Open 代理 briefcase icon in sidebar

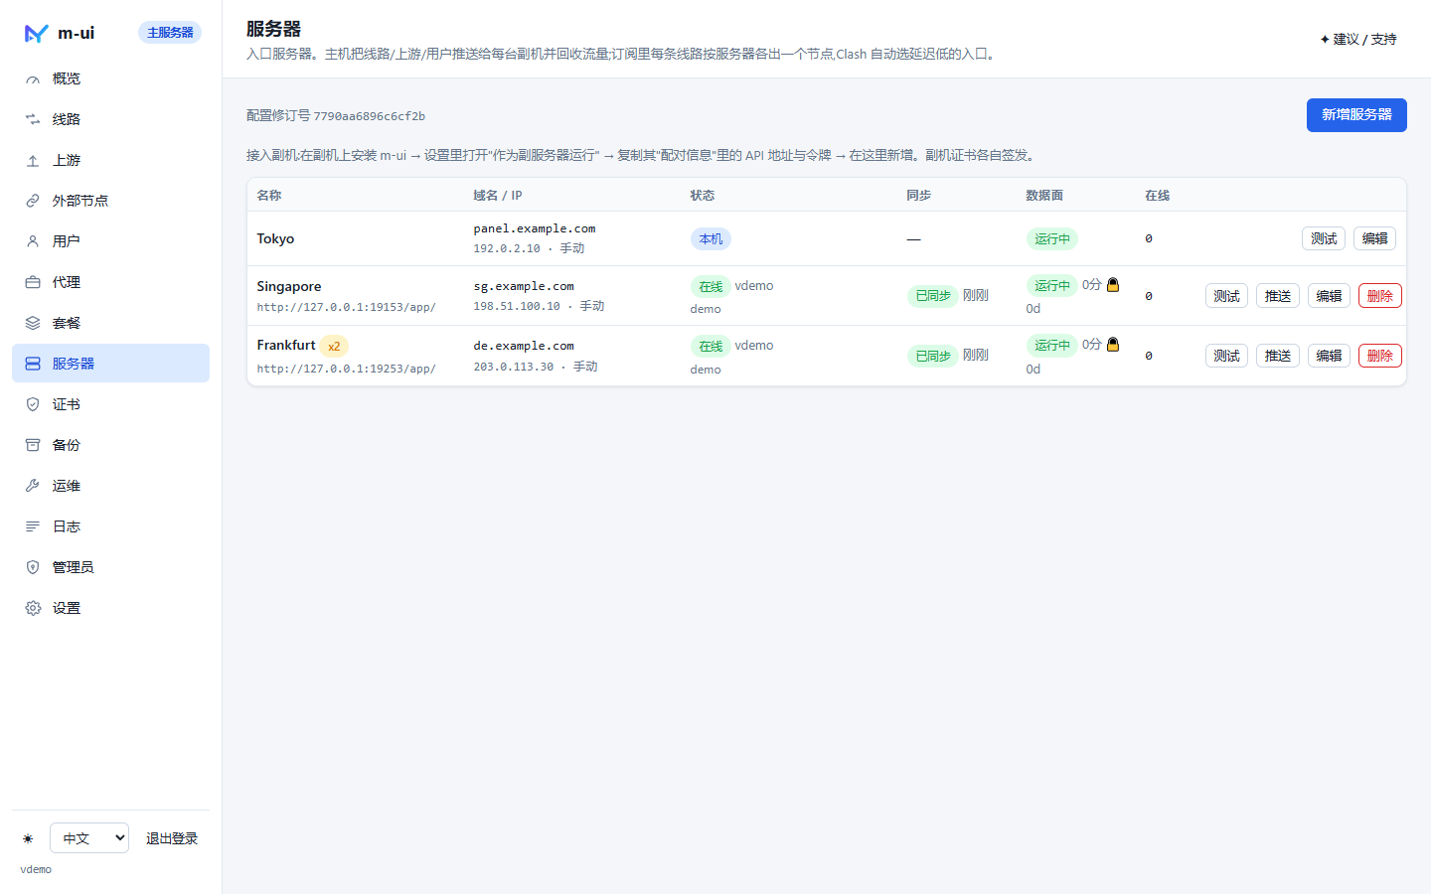click(x=33, y=283)
